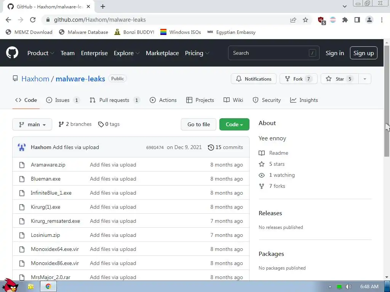Star the repository with Star button
390x292 pixels.
point(339,79)
